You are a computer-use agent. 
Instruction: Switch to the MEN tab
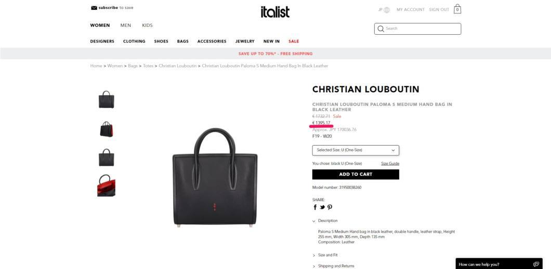(x=125, y=25)
